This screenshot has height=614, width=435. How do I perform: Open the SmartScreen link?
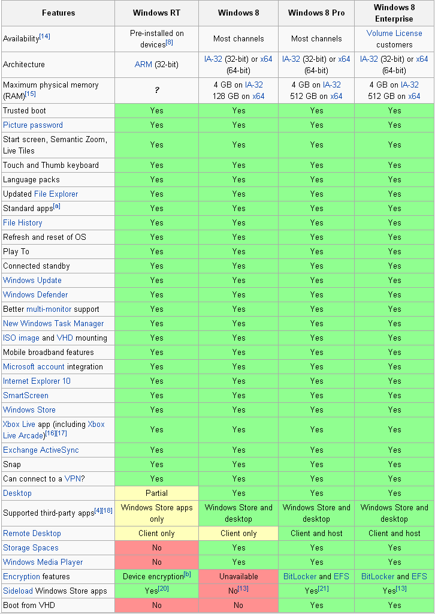coord(26,395)
